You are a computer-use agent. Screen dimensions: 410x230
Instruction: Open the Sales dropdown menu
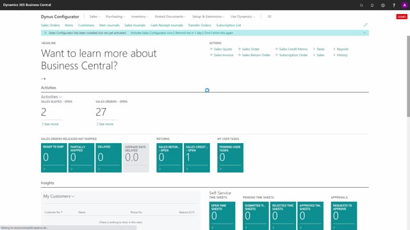coord(95,17)
